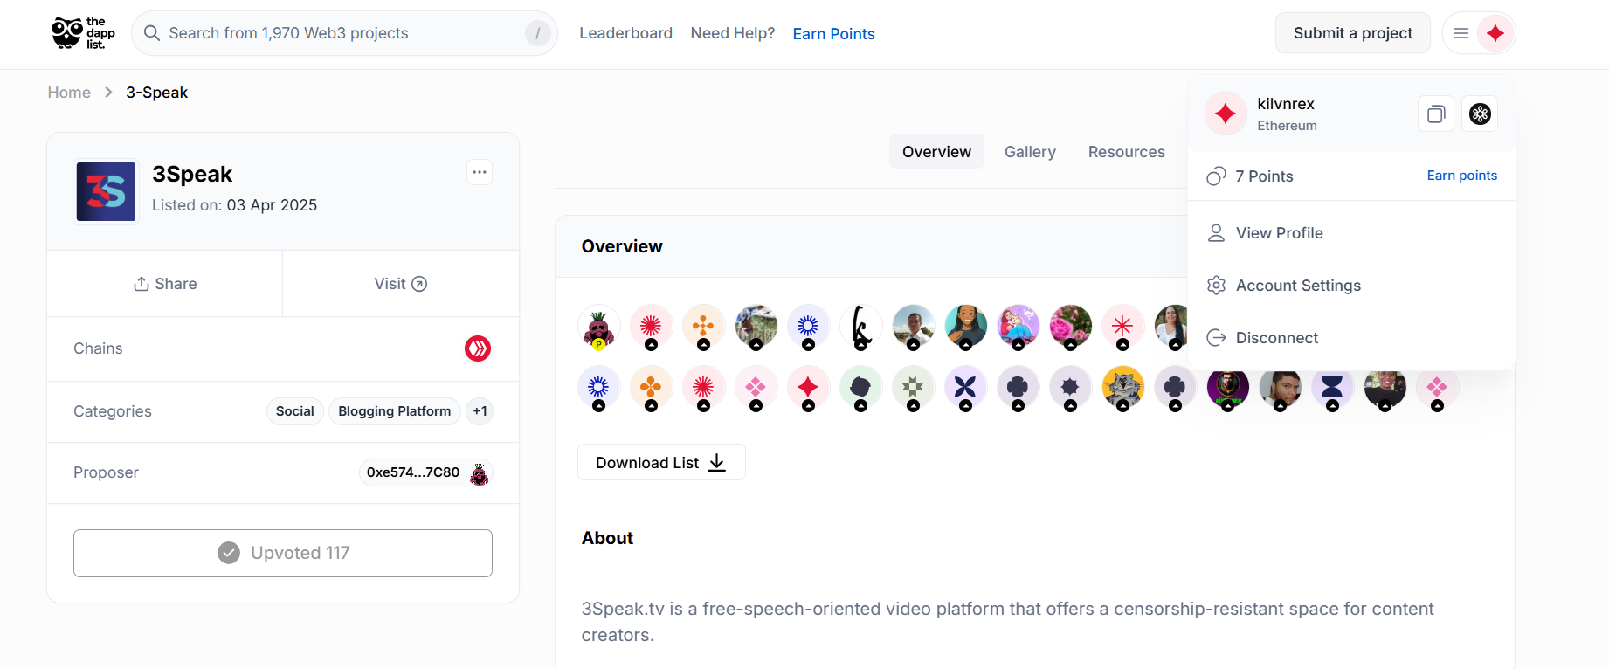
Task: Click the 3Speak.tv description paragraph
Action: 1008,622
